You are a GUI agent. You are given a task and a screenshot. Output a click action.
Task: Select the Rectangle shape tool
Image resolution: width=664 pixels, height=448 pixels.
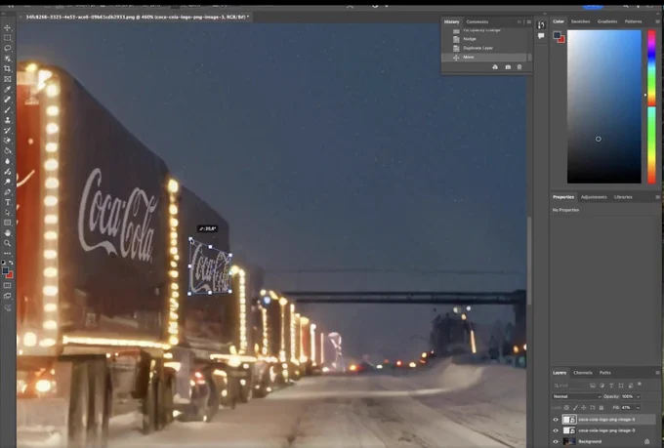(8, 223)
